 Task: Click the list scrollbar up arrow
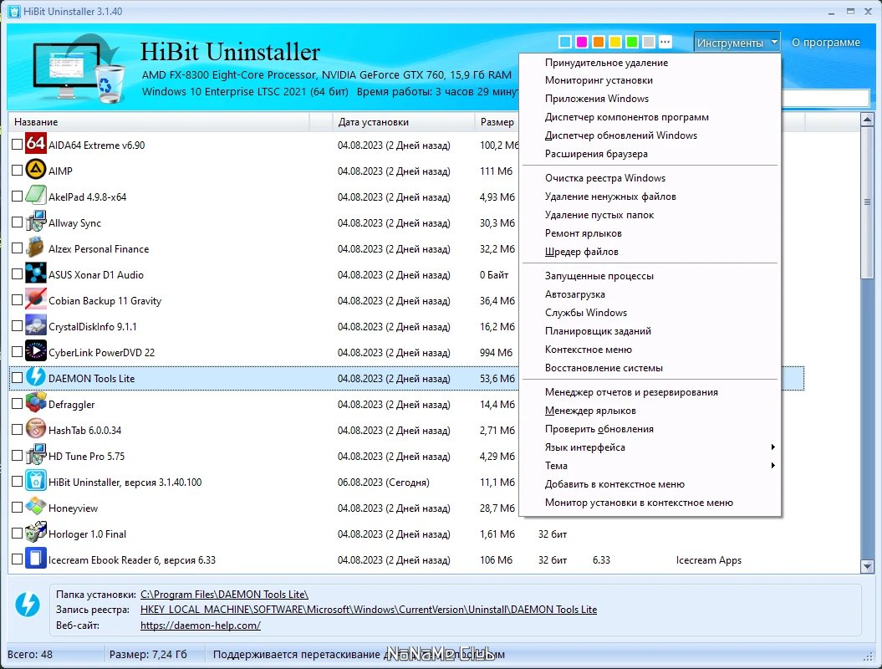867,119
